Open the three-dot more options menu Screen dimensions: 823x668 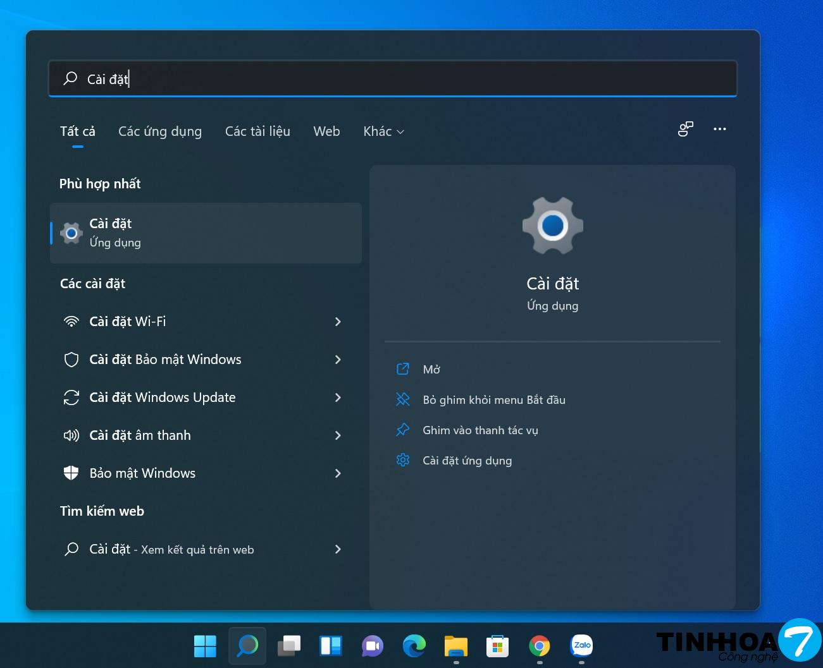(x=719, y=129)
